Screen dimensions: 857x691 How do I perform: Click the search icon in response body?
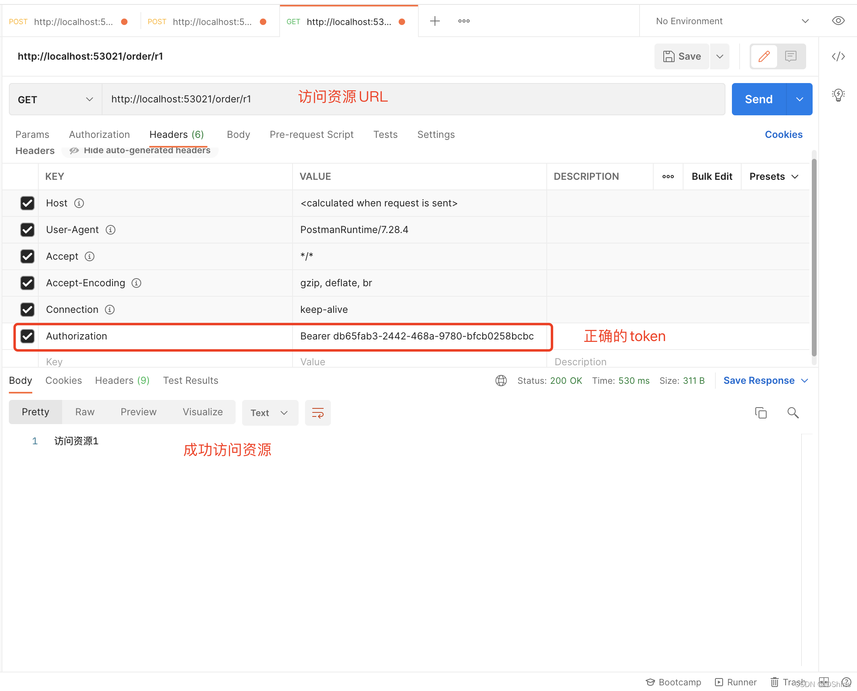[793, 412]
